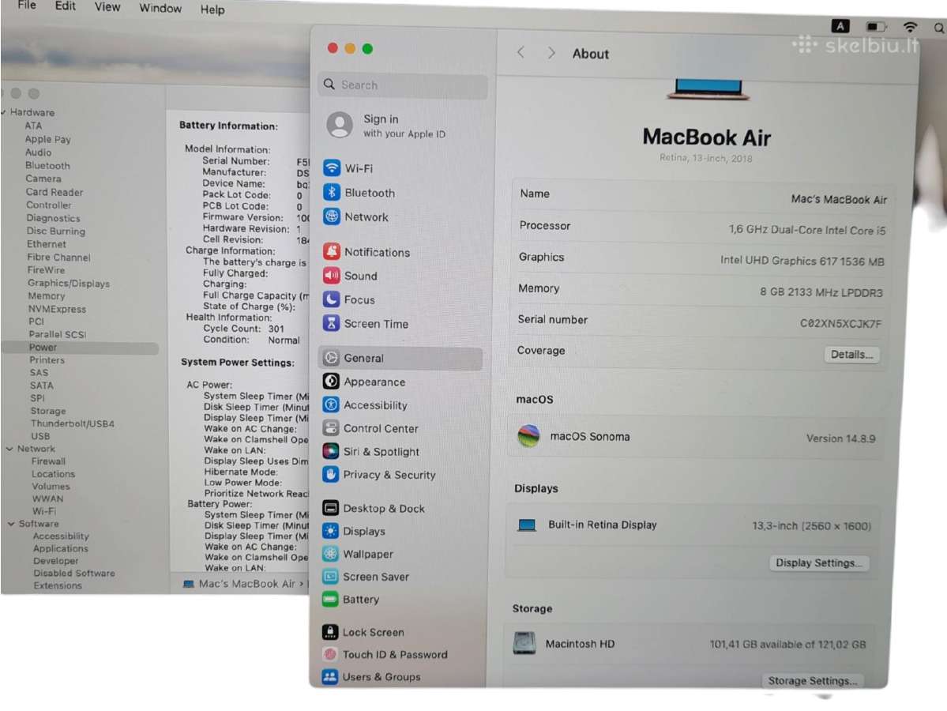Open Network globe icon
Viewport: 947px width, 711px height.
tap(332, 216)
